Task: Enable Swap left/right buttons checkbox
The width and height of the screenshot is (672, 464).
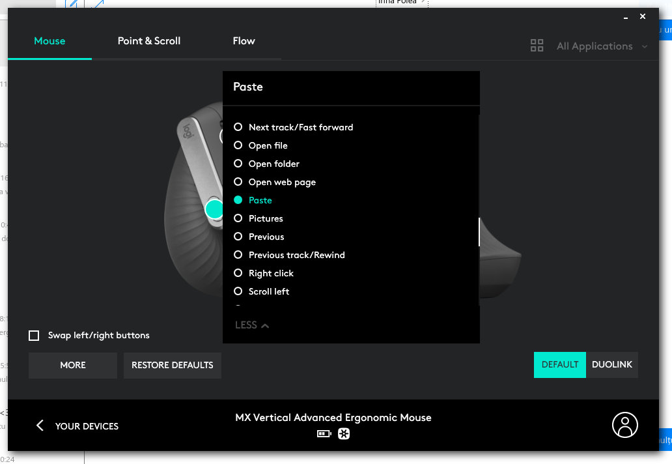Action: (34, 336)
